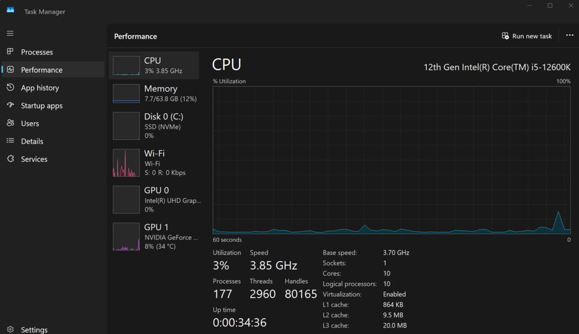Select the Memory performance graph
Screen dimensions: 579x334
pyautogui.click(x=154, y=93)
